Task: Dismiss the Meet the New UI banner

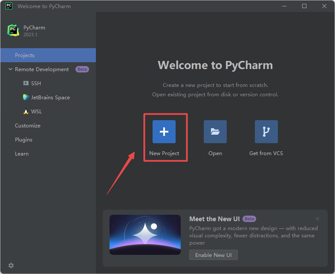Action: [x=318, y=219]
